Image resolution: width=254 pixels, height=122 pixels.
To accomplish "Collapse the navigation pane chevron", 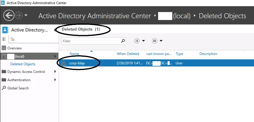I will pos(55,30).
